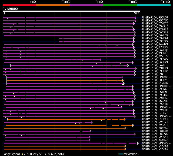Click the query end position 527

(x=137, y=13)
